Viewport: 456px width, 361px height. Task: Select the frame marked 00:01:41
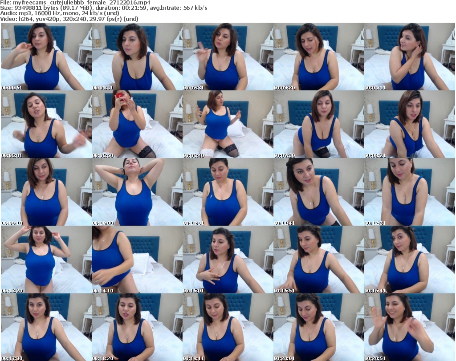click(x=137, y=57)
